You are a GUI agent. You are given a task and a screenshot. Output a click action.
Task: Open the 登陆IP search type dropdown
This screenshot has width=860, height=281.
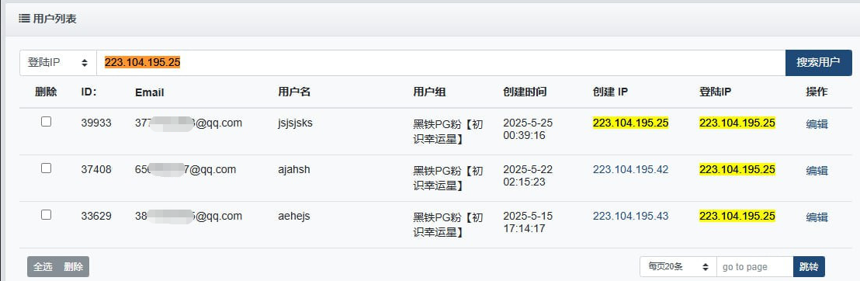click(58, 63)
